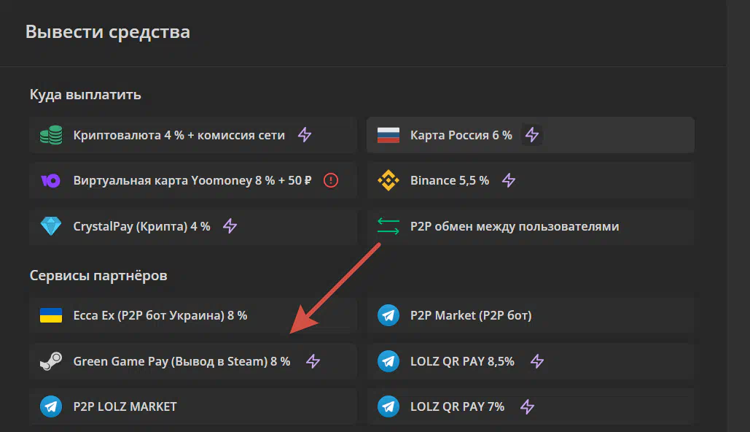Click the green P2P exchange arrows icon
The image size is (750, 432).
coord(388,226)
